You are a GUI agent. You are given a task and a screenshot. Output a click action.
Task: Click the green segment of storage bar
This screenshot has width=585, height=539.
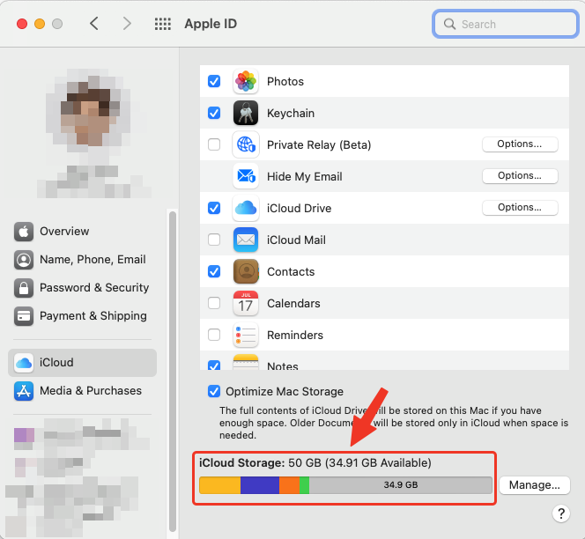point(304,485)
